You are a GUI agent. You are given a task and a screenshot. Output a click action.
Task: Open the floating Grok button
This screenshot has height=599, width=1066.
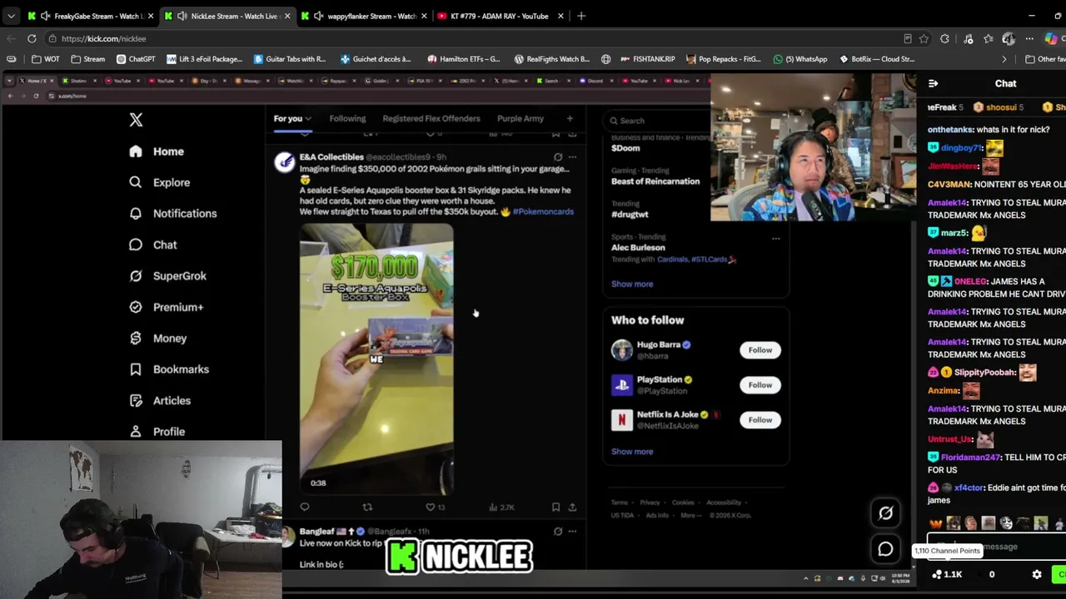coord(885,513)
